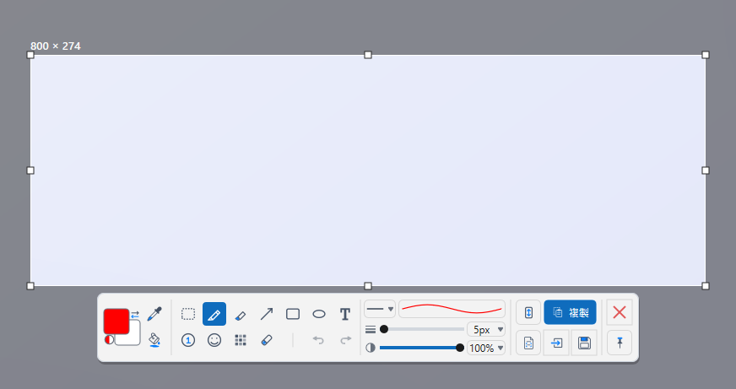Open the red foreground color swatch

click(x=116, y=321)
